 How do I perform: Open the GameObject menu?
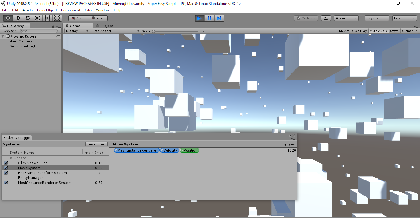point(47,10)
